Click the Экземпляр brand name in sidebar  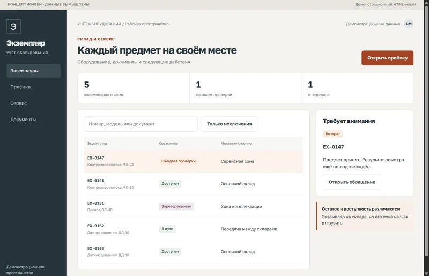(x=26, y=43)
